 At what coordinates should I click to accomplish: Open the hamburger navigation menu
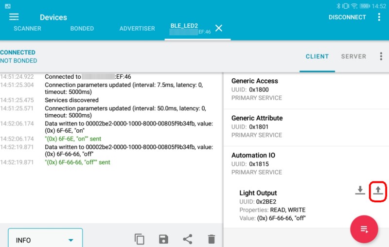click(x=14, y=17)
